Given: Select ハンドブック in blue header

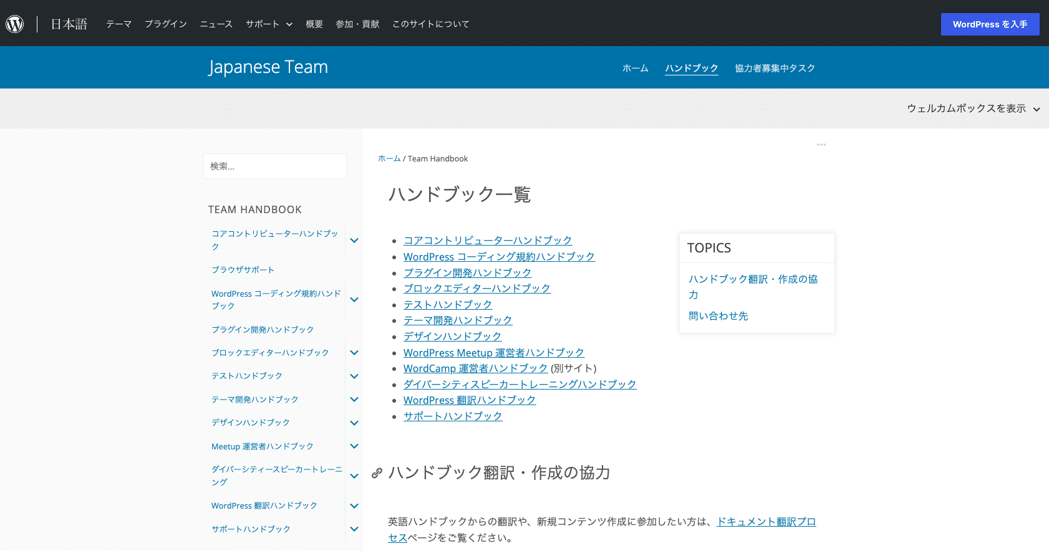Looking at the screenshot, I should click(x=692, y=68).
